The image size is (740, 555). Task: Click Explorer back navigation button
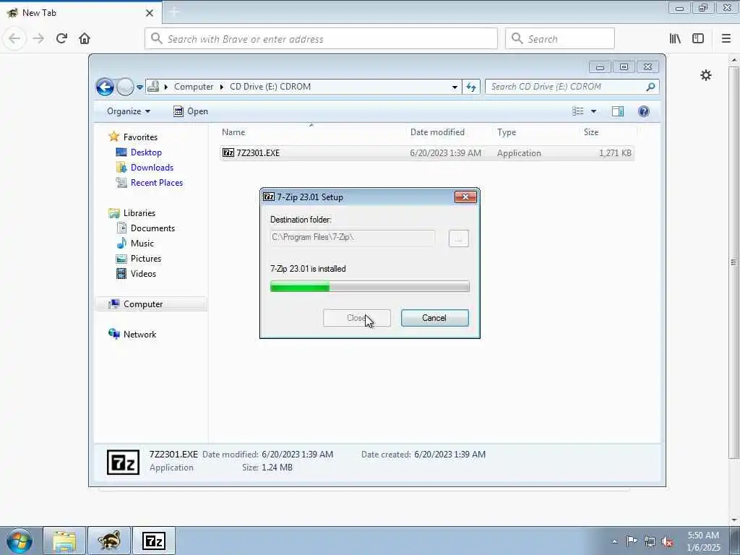point(105,87)
